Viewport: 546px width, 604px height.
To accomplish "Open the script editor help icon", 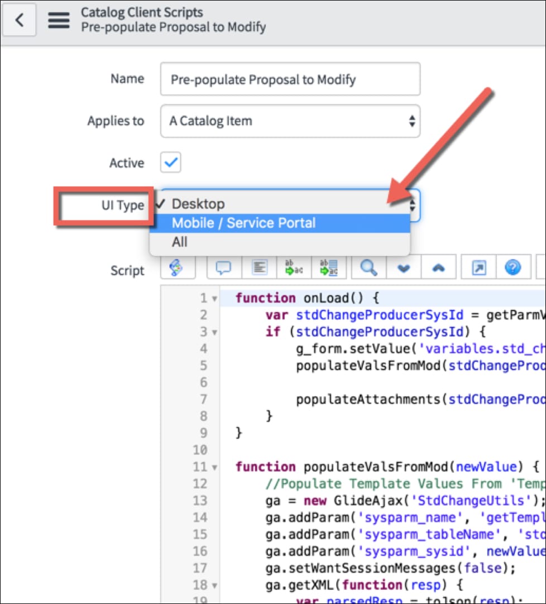I will [513, 267].
